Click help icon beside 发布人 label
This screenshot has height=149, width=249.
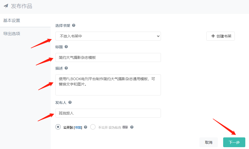click(x=70, y=102)
